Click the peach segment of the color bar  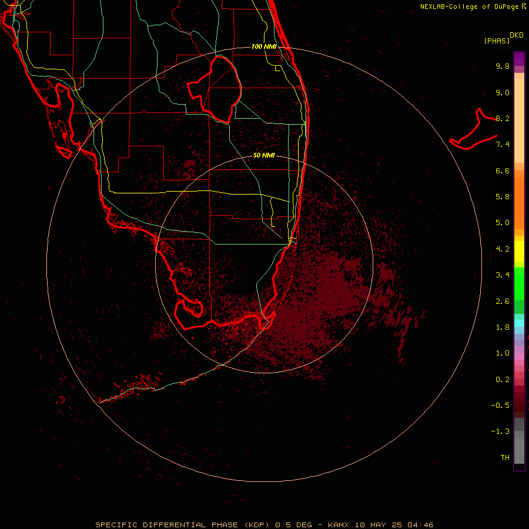(519, 120)
